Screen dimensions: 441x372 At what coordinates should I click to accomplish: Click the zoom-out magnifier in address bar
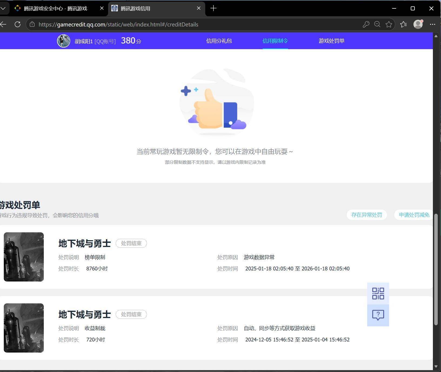point(377,24)
